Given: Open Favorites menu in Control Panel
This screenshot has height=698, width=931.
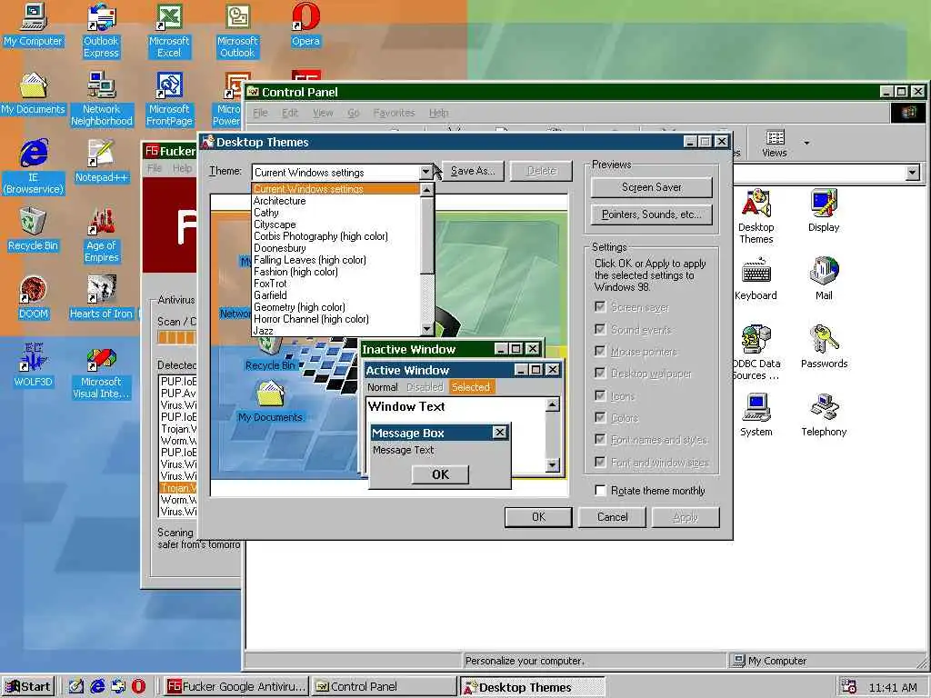Looking at the screenshot, I should click(x=394, y=113).
